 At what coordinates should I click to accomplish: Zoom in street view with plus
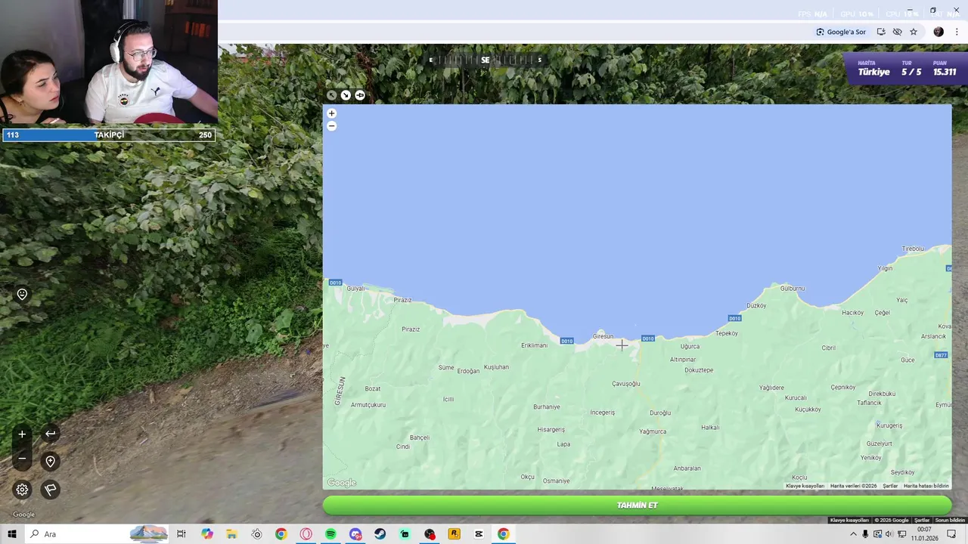coord(22,434)
